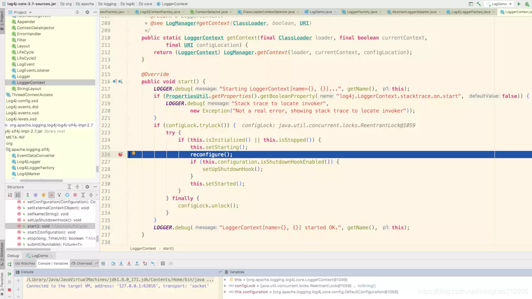Viewport: 532px width, 299px height.
Task: Toggle Show Inherited members in Structure toolbar
Action: pos(27,195)
